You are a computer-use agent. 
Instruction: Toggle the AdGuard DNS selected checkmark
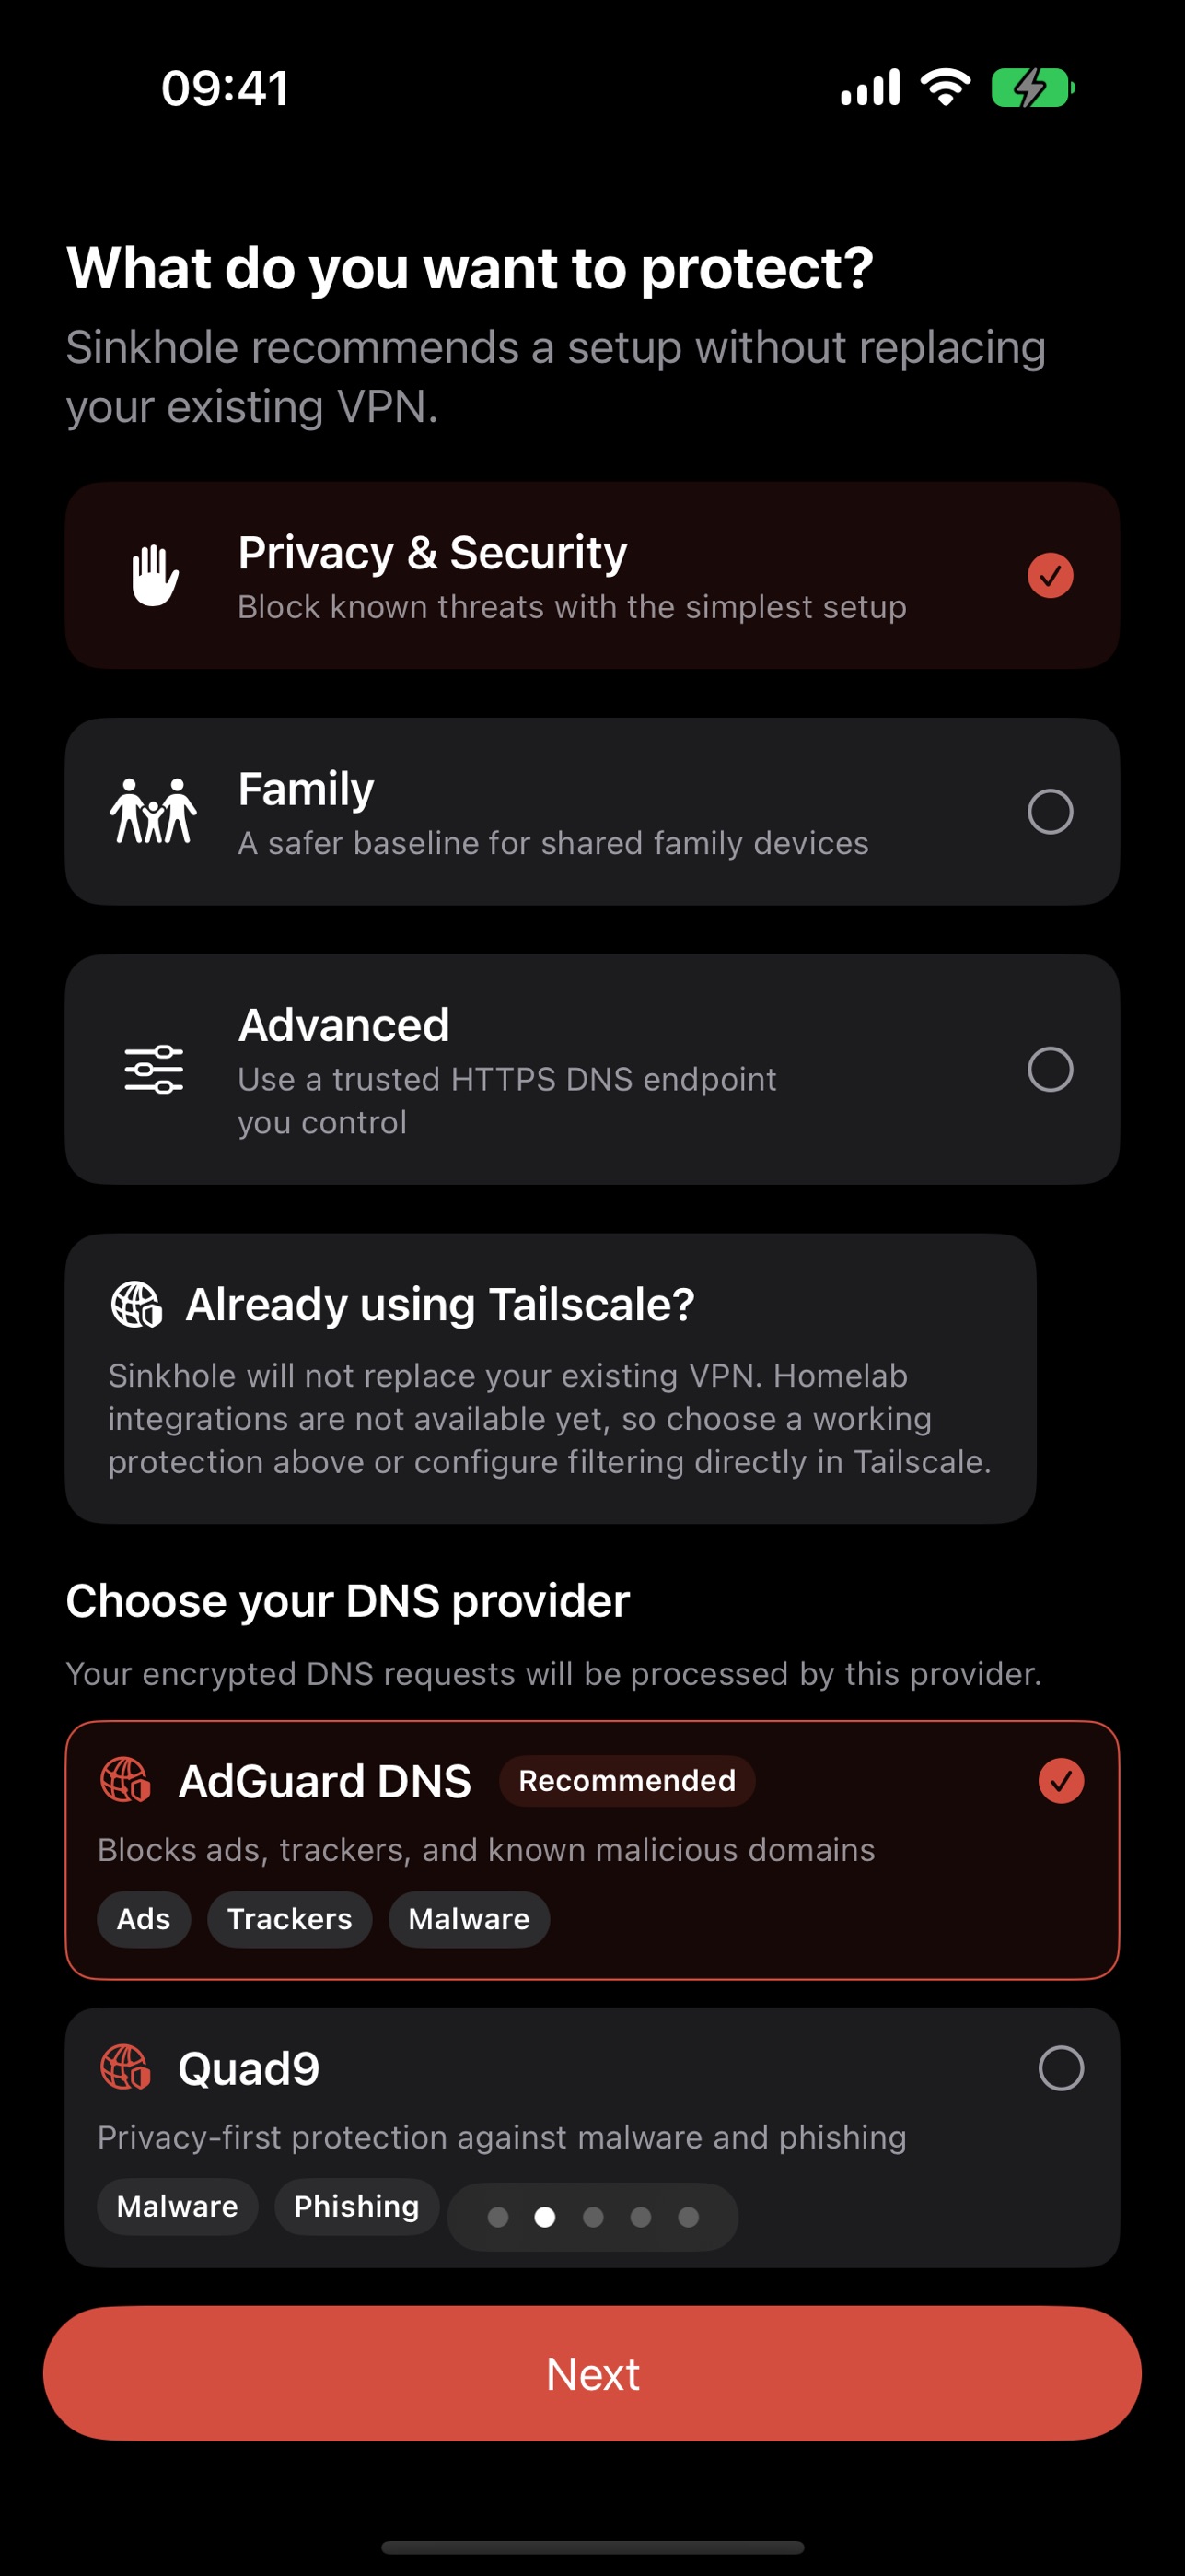1061,1781
